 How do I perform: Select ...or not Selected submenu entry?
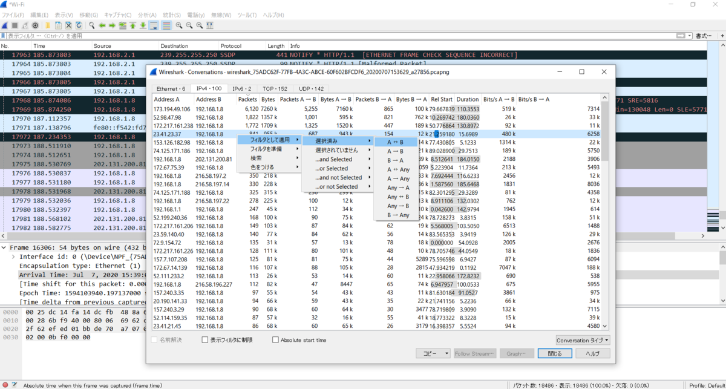338,186
